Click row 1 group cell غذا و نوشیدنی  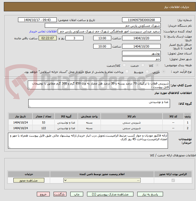click(66, 122)
